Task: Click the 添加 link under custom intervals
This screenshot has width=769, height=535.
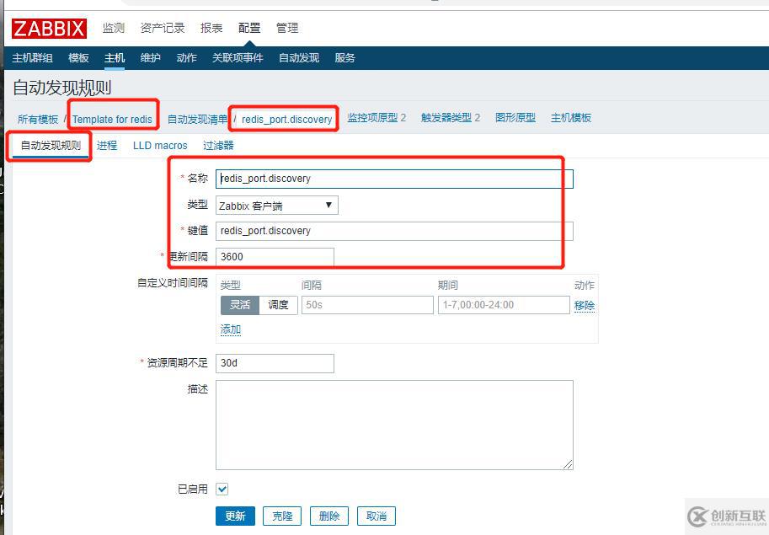Action: (x=230, y=329)
